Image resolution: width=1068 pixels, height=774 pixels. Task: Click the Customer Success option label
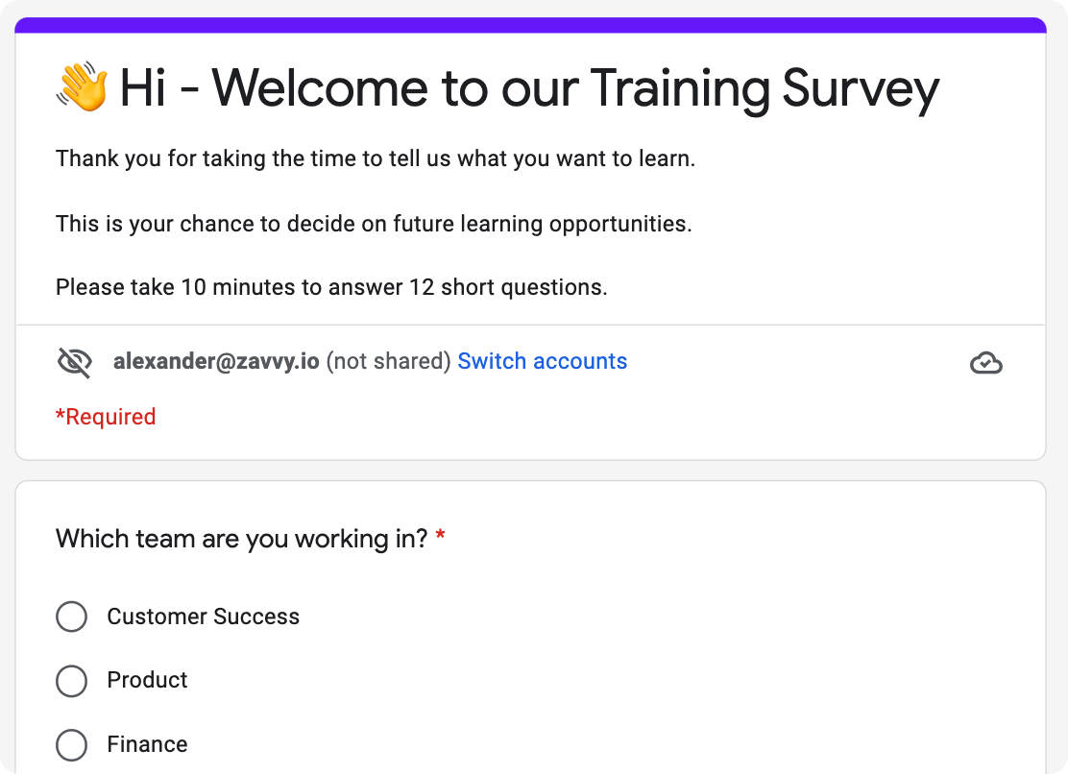pyautogui.click(x=203, y=617)
